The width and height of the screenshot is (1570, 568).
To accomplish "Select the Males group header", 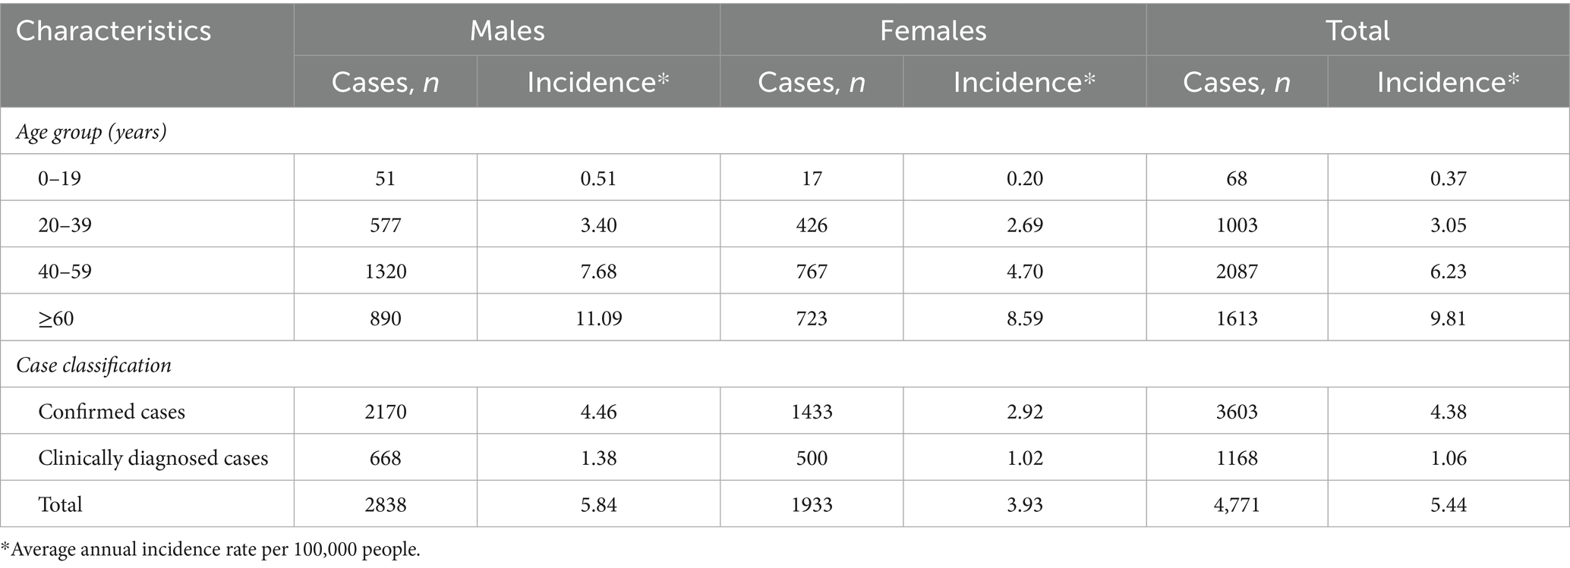I will pyautogui.click(x=507, y=30).
